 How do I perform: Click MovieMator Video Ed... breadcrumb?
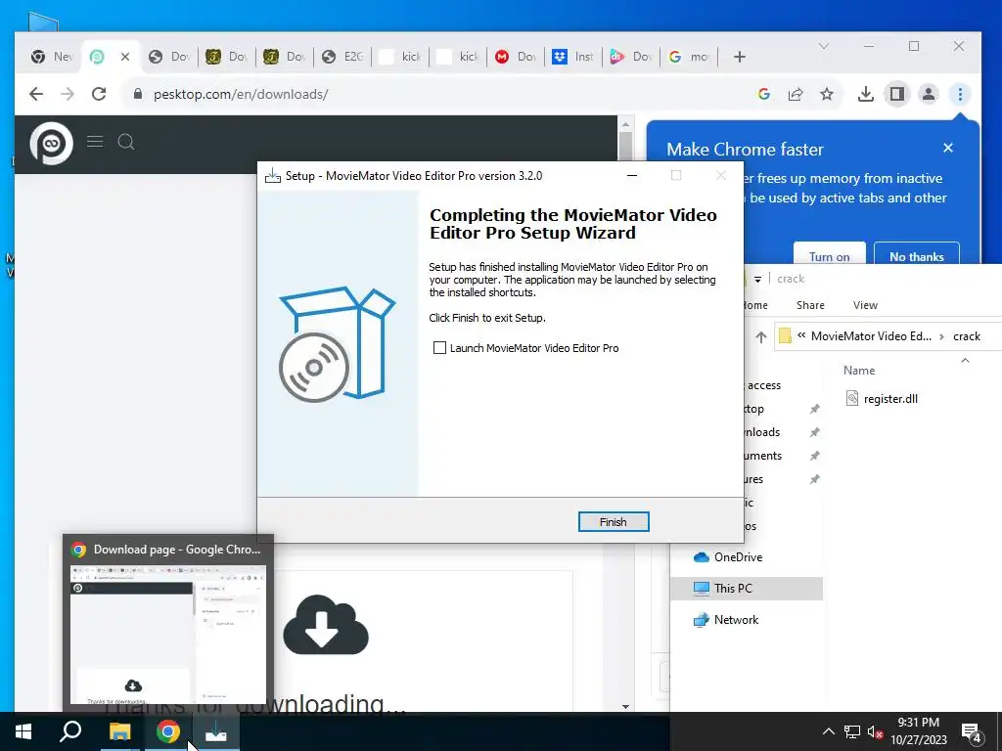point(871,336)
